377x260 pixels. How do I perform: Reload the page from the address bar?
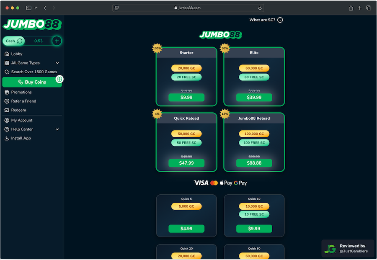point(260,8)
